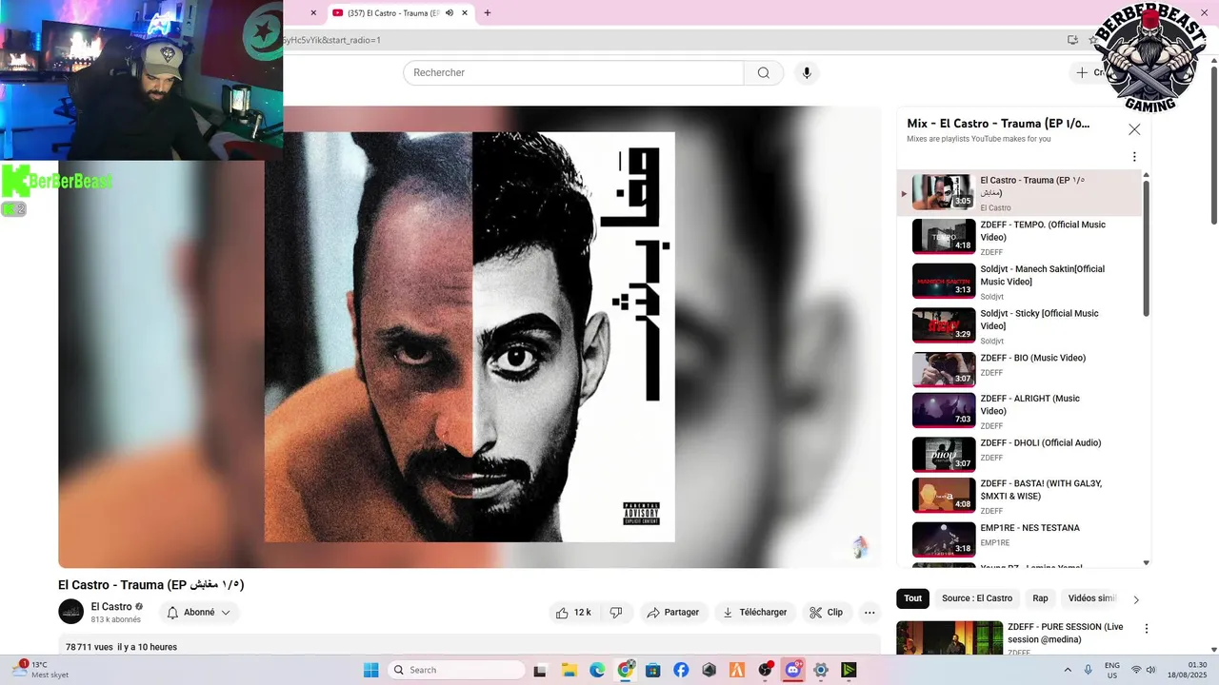This screenshot has width=1219, height=685.
Task: Open Microsoft Store from taskbar
Action: point(653,670)
